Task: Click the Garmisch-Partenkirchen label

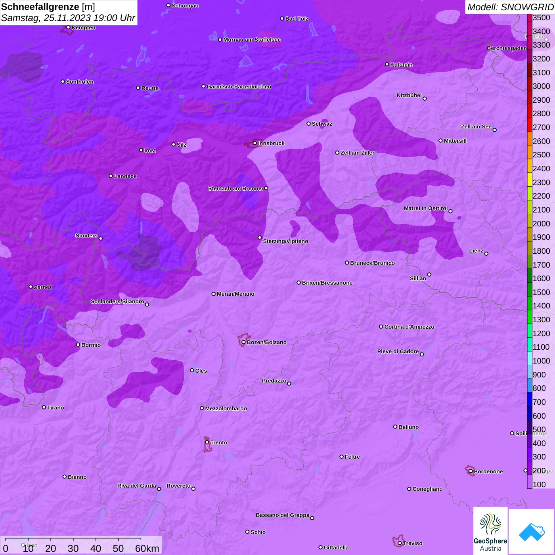Action: (x=239, y=86)
